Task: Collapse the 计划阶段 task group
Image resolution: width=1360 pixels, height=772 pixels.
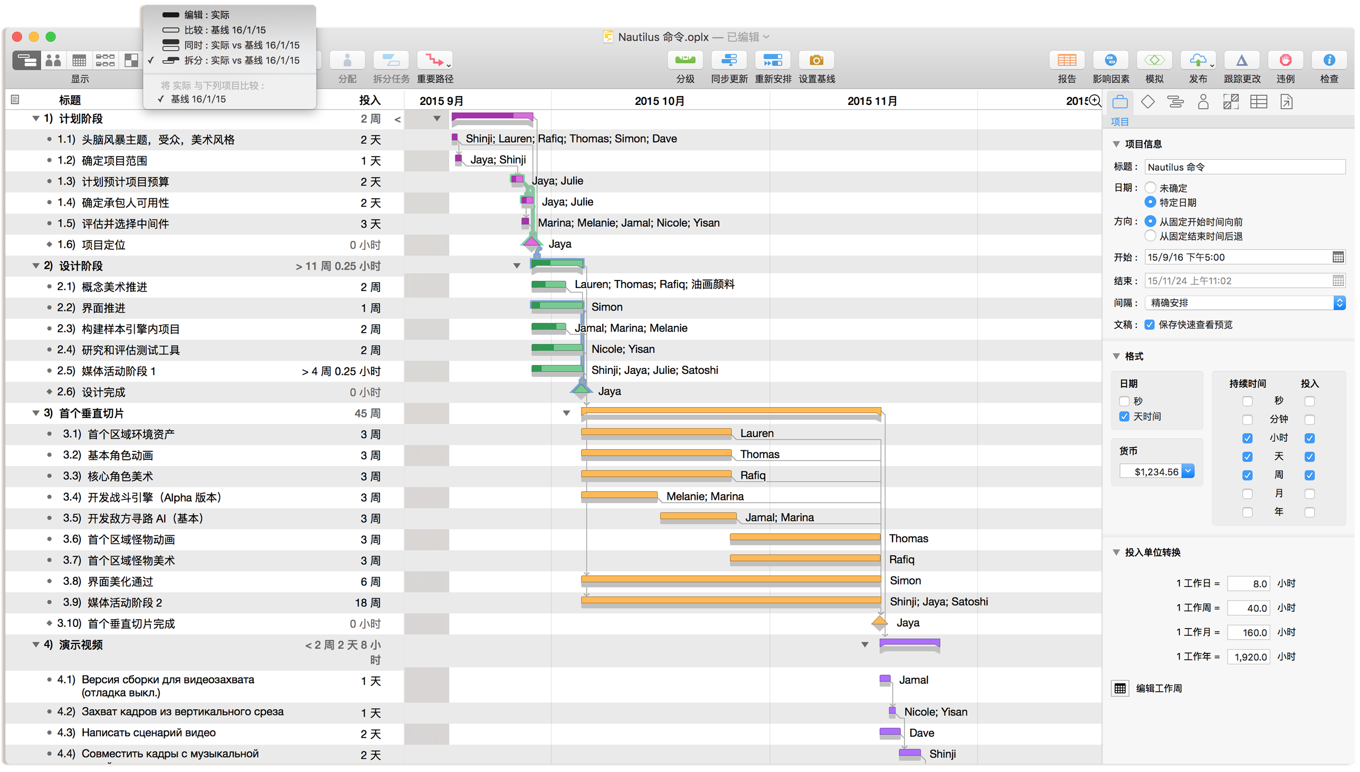Action: pos(35,119)
